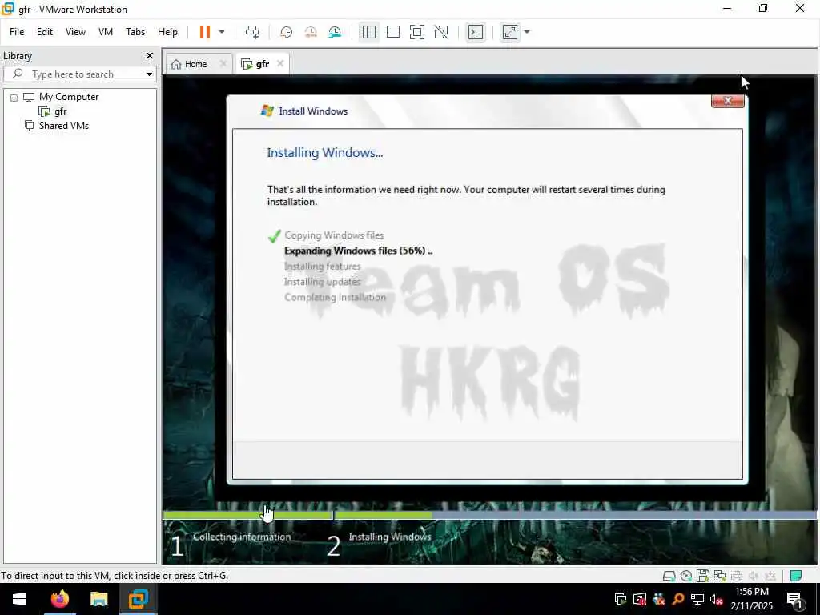
Task: Close the gfr tab
Action: click(280, 63)
